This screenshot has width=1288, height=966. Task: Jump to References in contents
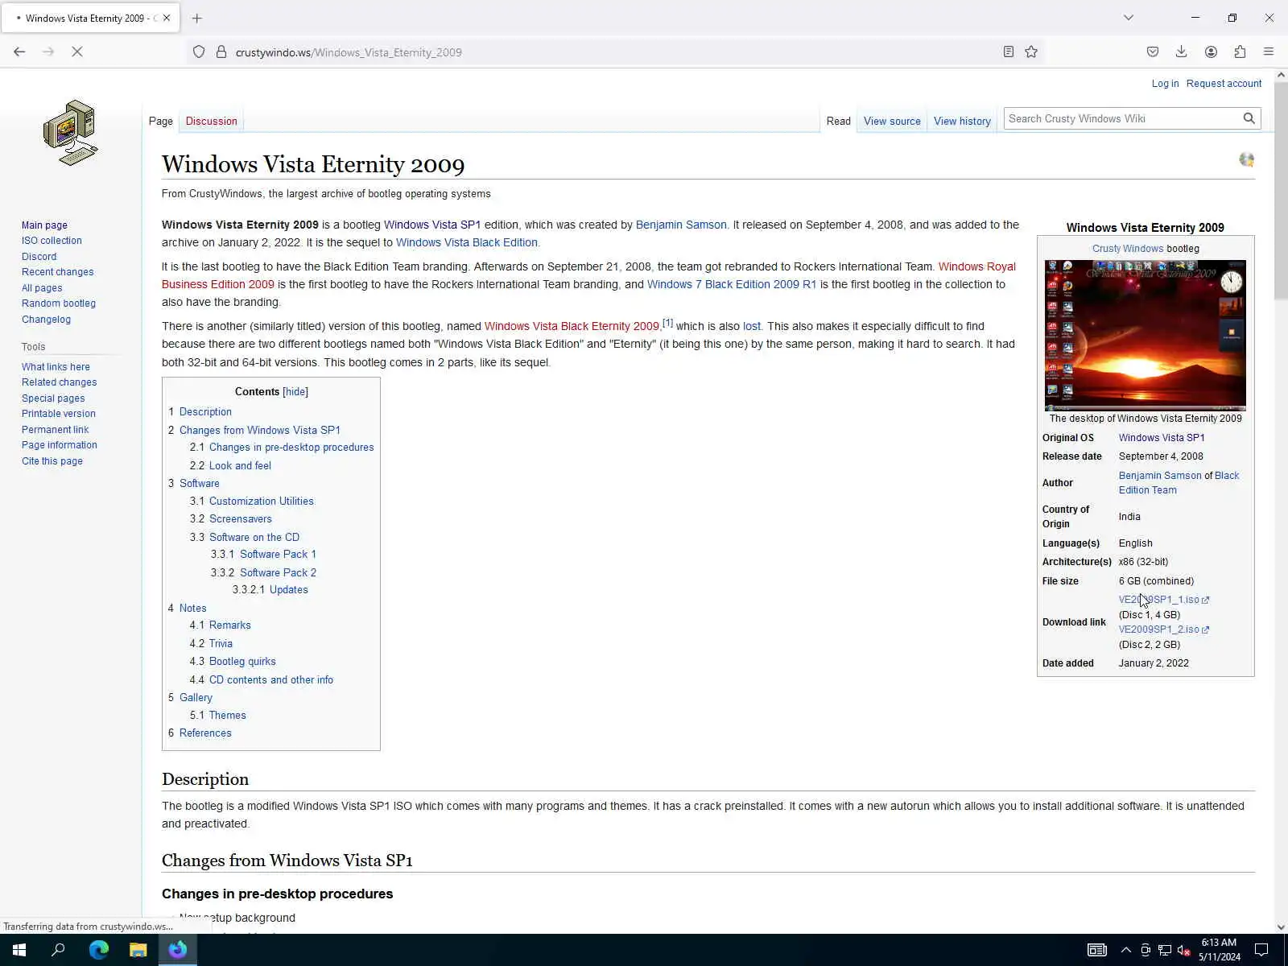205,733
